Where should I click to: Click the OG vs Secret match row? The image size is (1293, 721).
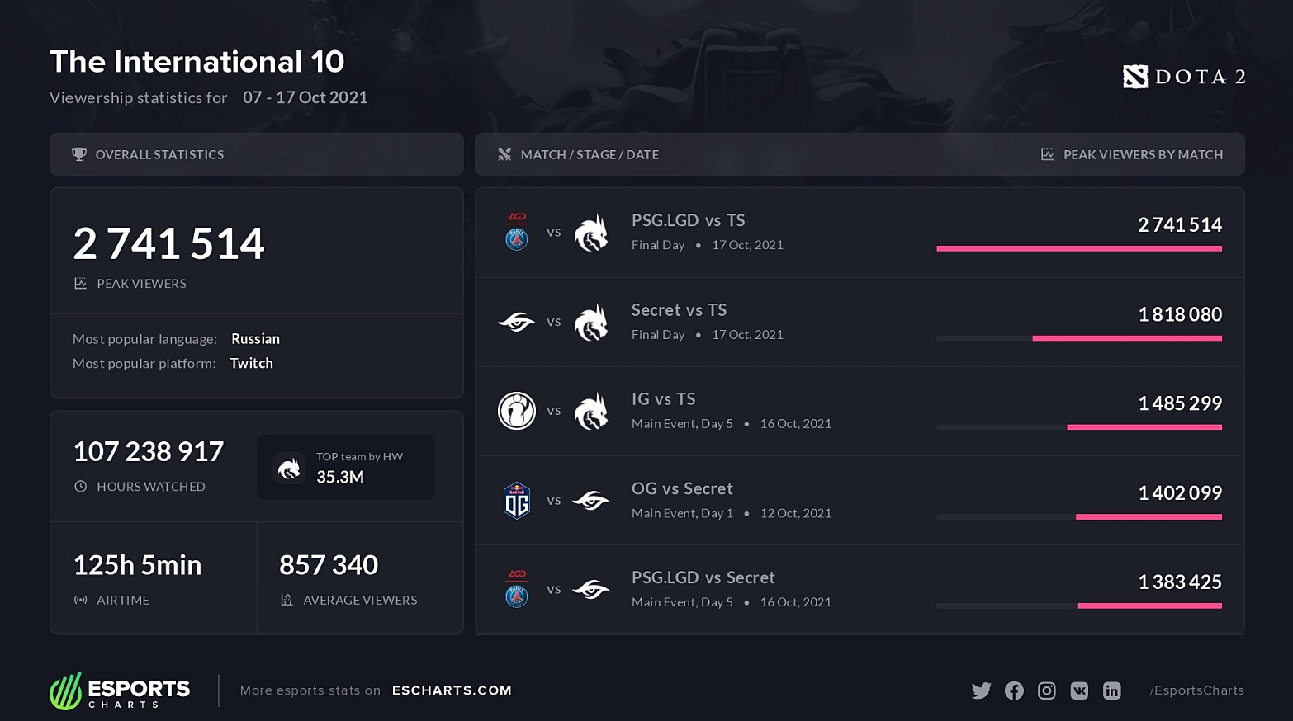[x=860, y=500]
